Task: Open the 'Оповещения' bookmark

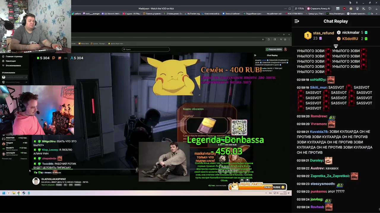Action: point(173,14)
